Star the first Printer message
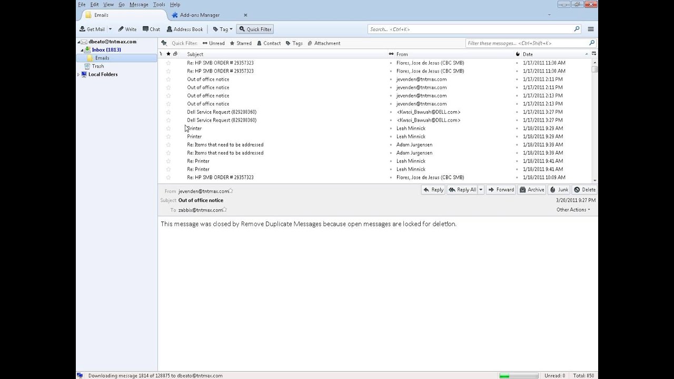This screenshot has width=674, height=379. pyautogui.click(x=168, y=128)
